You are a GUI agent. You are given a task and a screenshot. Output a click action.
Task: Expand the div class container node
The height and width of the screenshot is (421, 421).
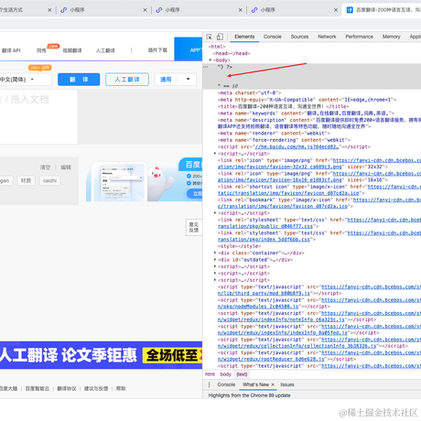pyautogui.click(x=215, y=253)
